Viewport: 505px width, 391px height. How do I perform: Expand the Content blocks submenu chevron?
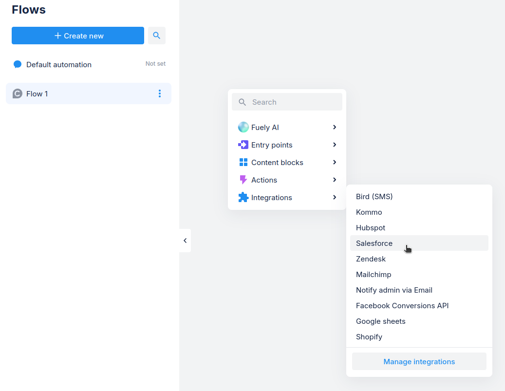pyautogui.click(x=335, y=162)
